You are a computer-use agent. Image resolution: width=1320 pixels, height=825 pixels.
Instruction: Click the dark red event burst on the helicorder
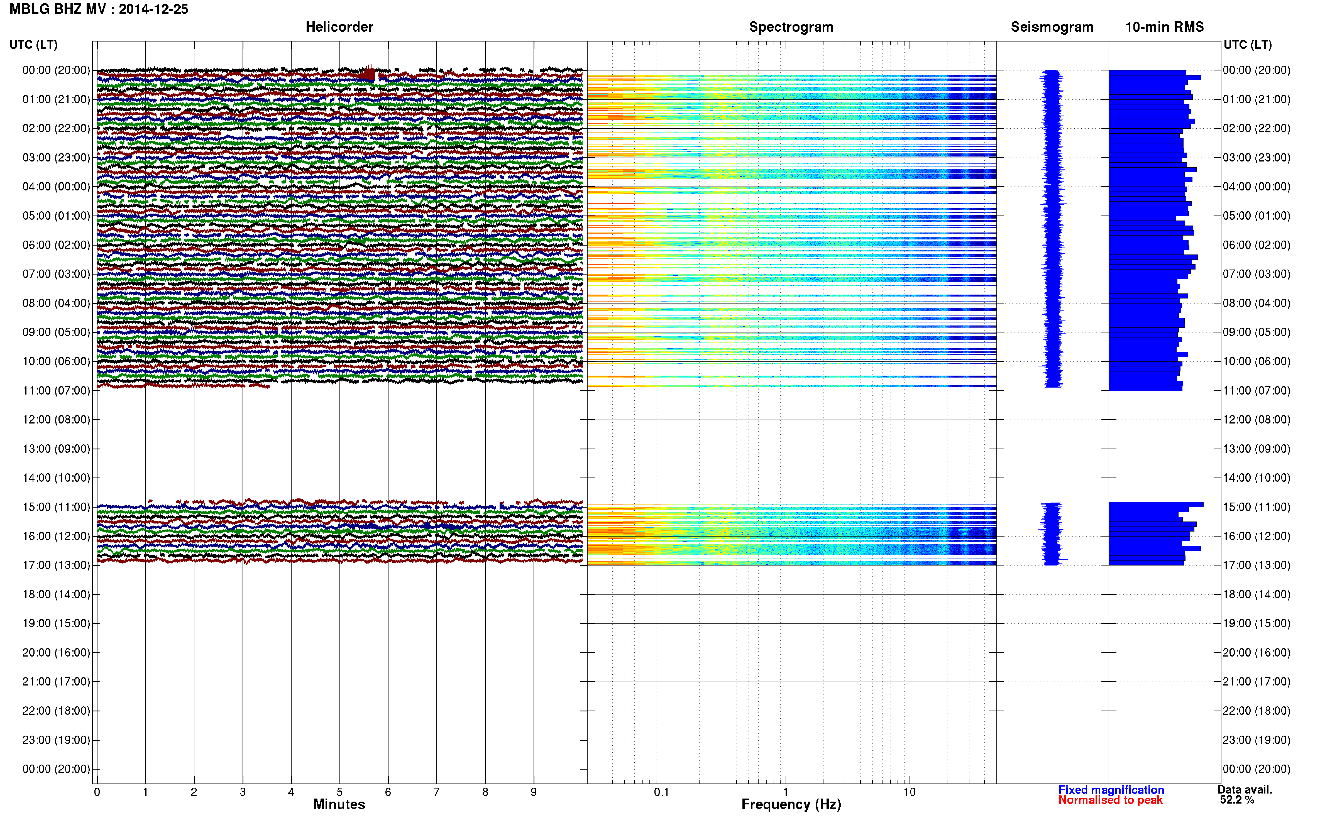(x=370, y=73)
